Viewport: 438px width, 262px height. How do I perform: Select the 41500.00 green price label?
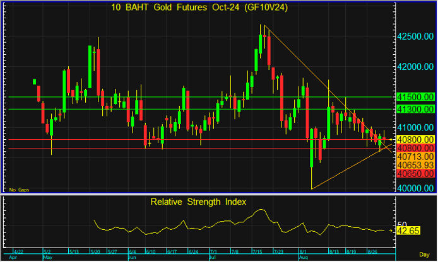416,97
